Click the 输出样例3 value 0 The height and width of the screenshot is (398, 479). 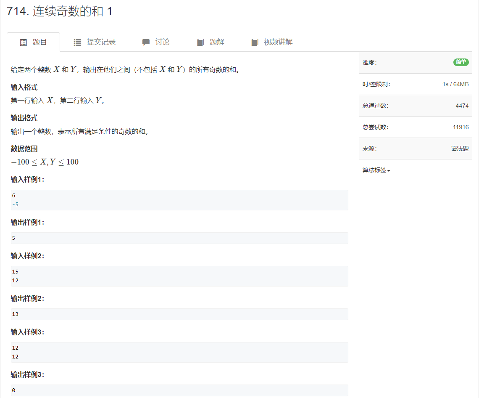click(13, 390)
